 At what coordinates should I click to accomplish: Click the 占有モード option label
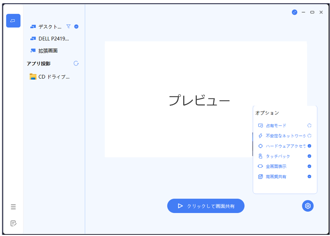tap(276, 126)
